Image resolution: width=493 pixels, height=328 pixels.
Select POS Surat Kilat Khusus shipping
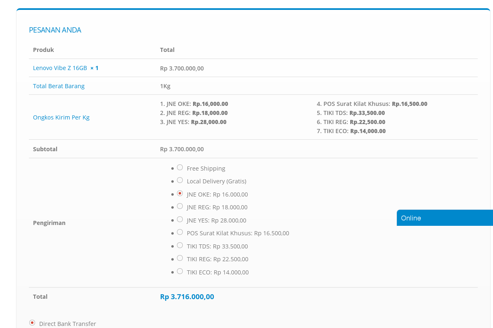(180, 232)
